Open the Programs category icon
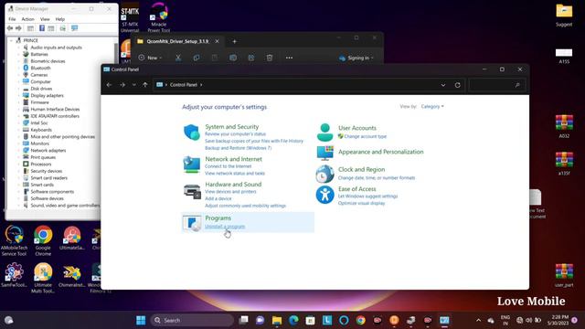Screen dimensions: 585x329 point(192,223)
